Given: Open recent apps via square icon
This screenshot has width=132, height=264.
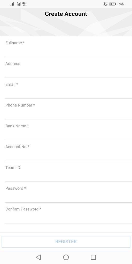Looking at the screenshot, I should [x=93, y=257].
